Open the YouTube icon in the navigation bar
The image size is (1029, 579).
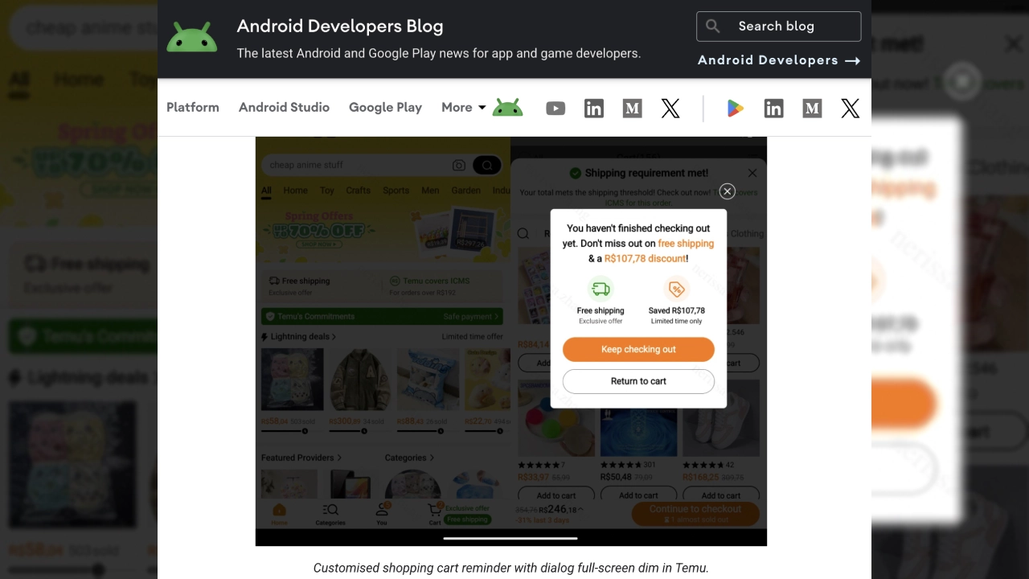point(555,108)
